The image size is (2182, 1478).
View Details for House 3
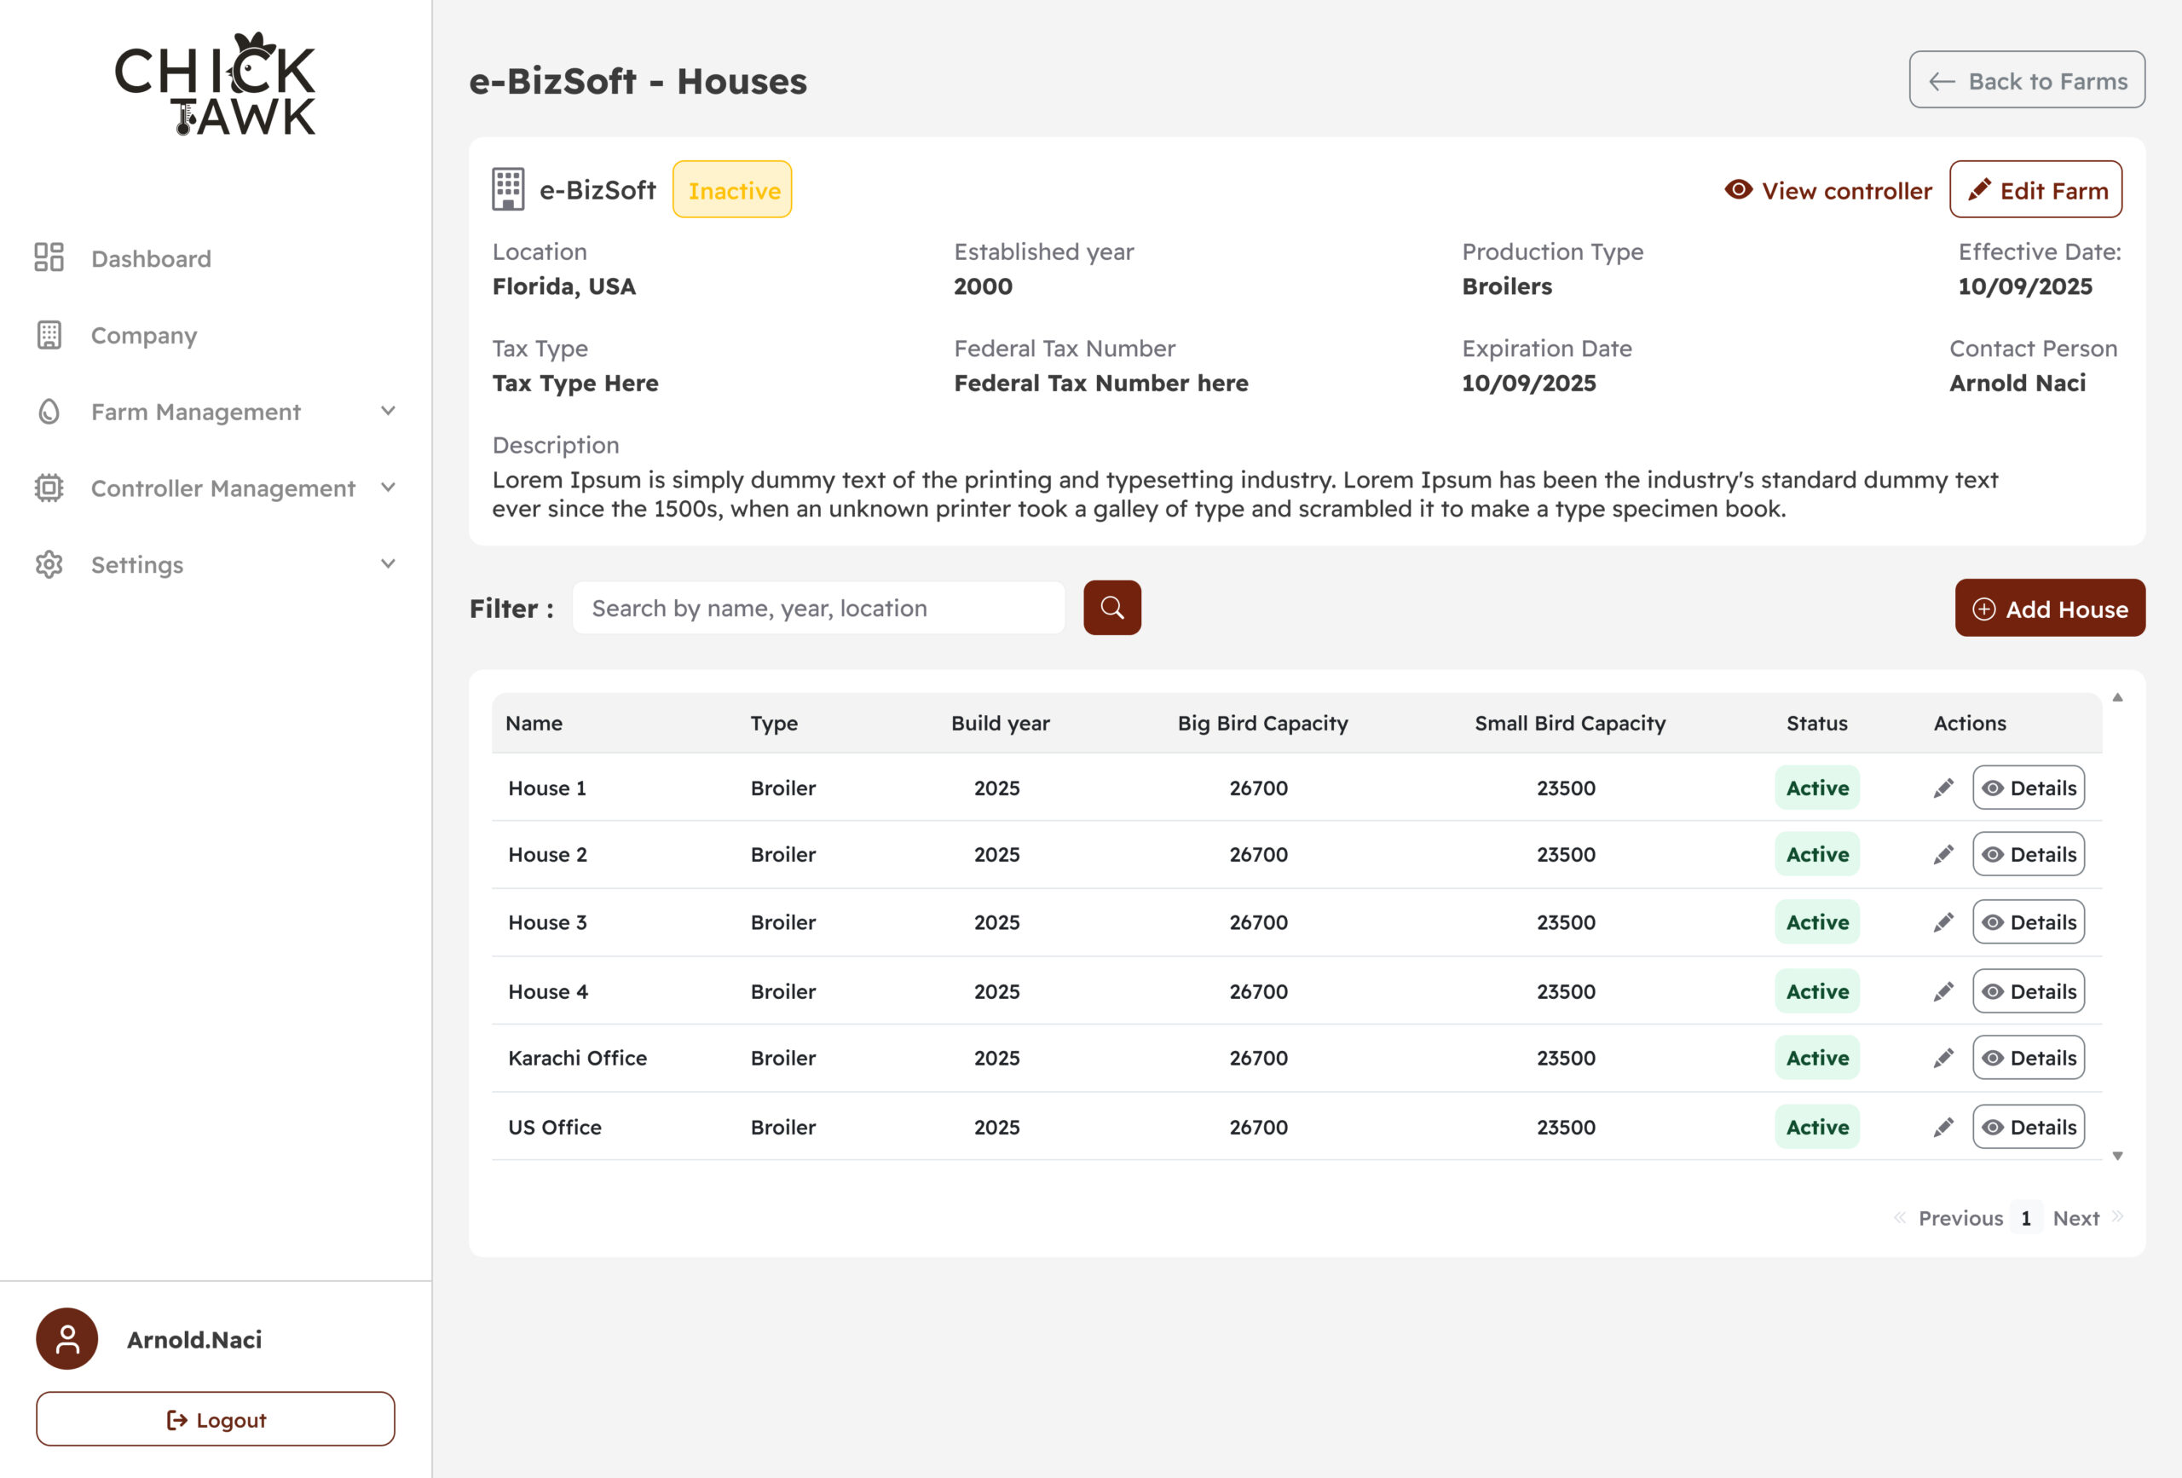point(2028,922)
